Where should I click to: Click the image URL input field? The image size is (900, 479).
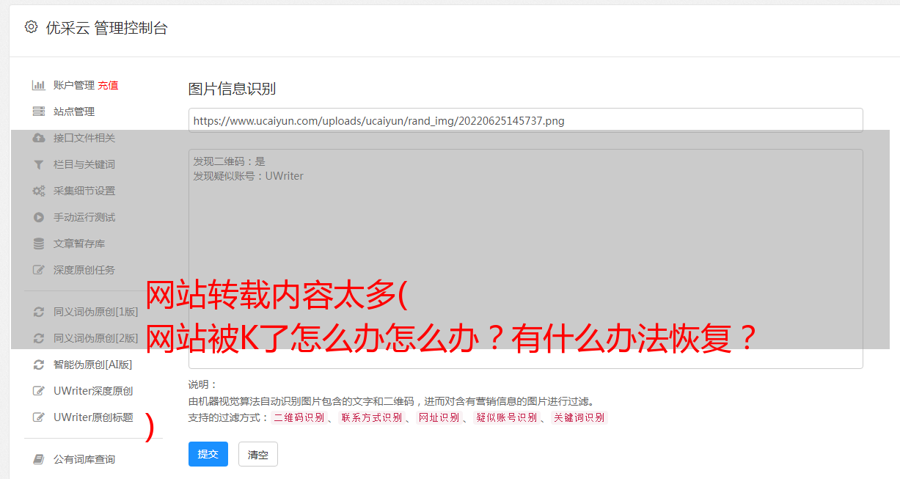click(525, 120)
